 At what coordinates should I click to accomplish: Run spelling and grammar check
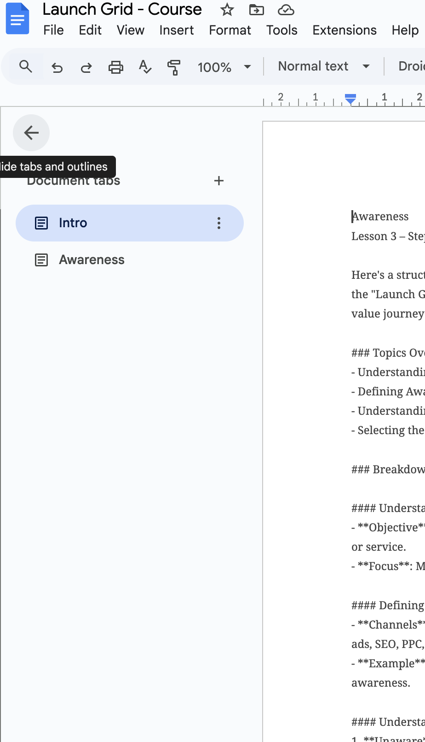click(x=145, y=67)
